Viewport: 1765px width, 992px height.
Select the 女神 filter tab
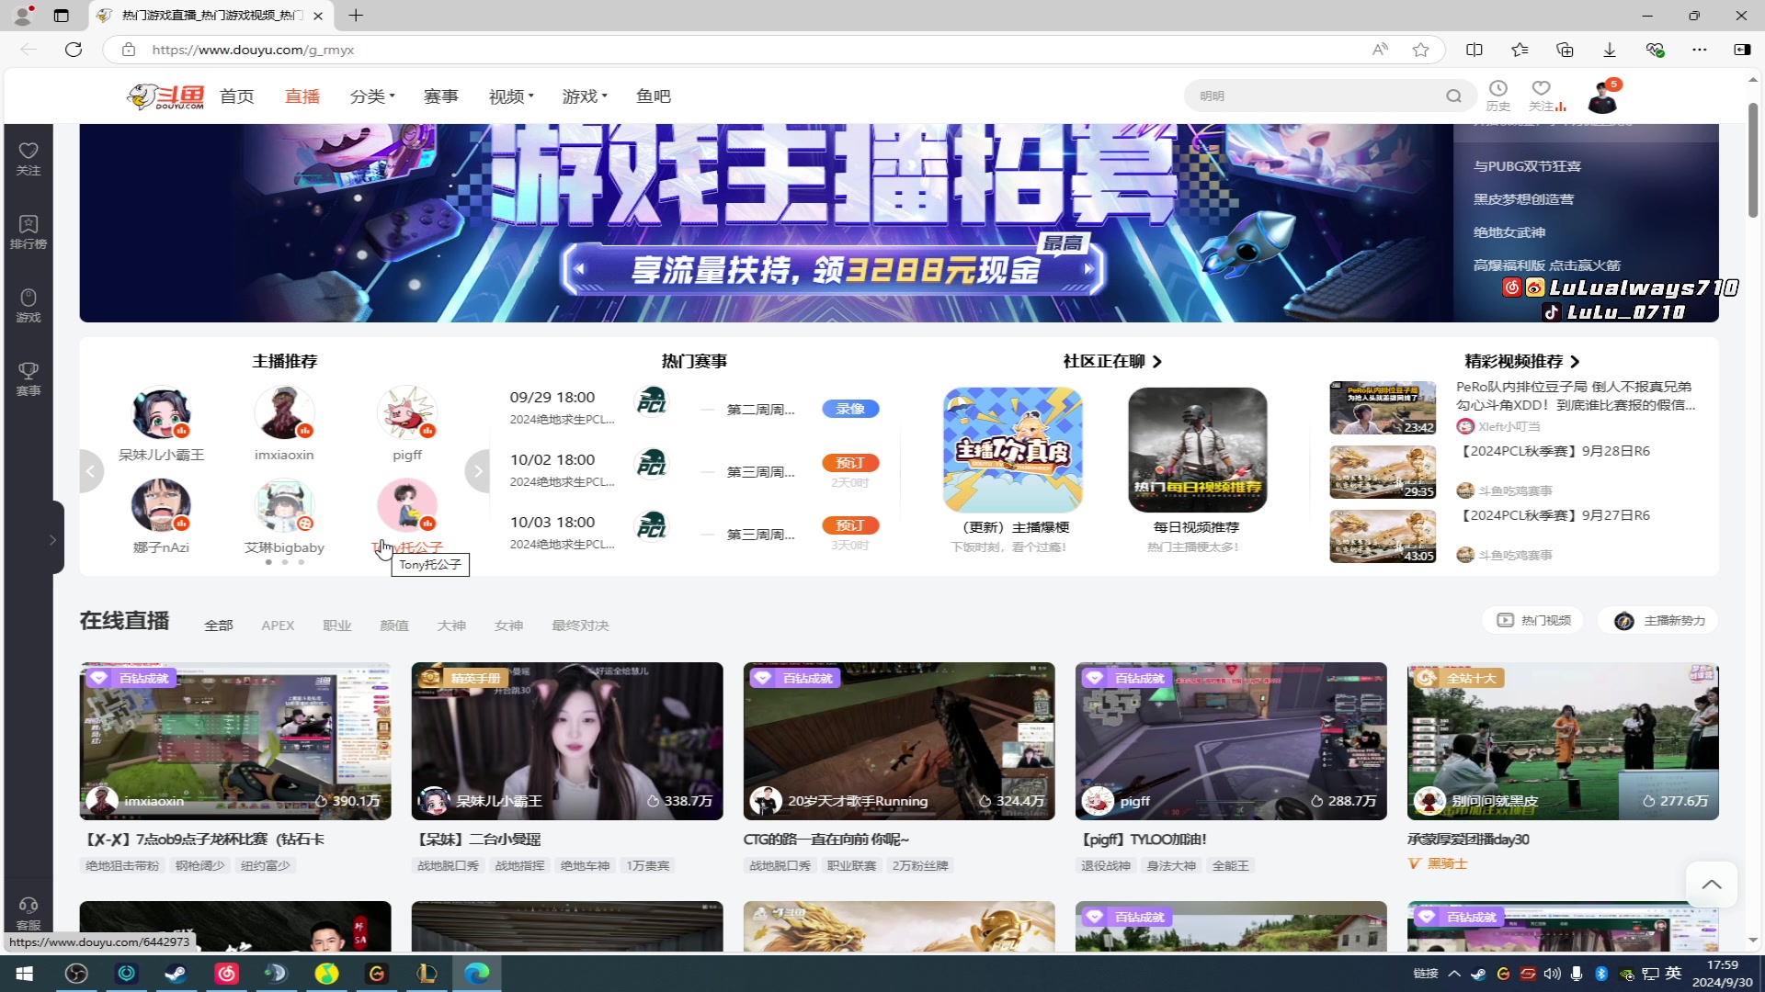(x=508, y=626)
